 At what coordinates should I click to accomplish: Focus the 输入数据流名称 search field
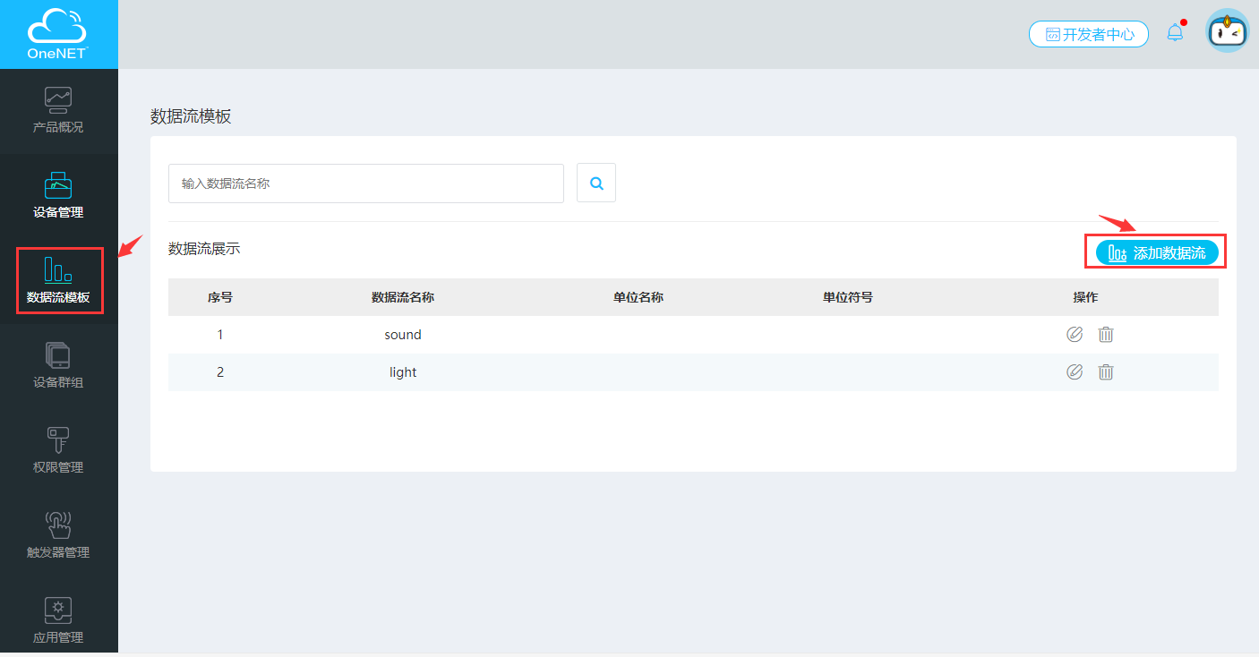click(x=366, y=183)
